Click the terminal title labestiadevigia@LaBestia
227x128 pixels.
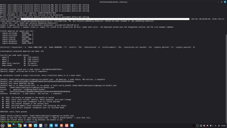pos(113,2)
